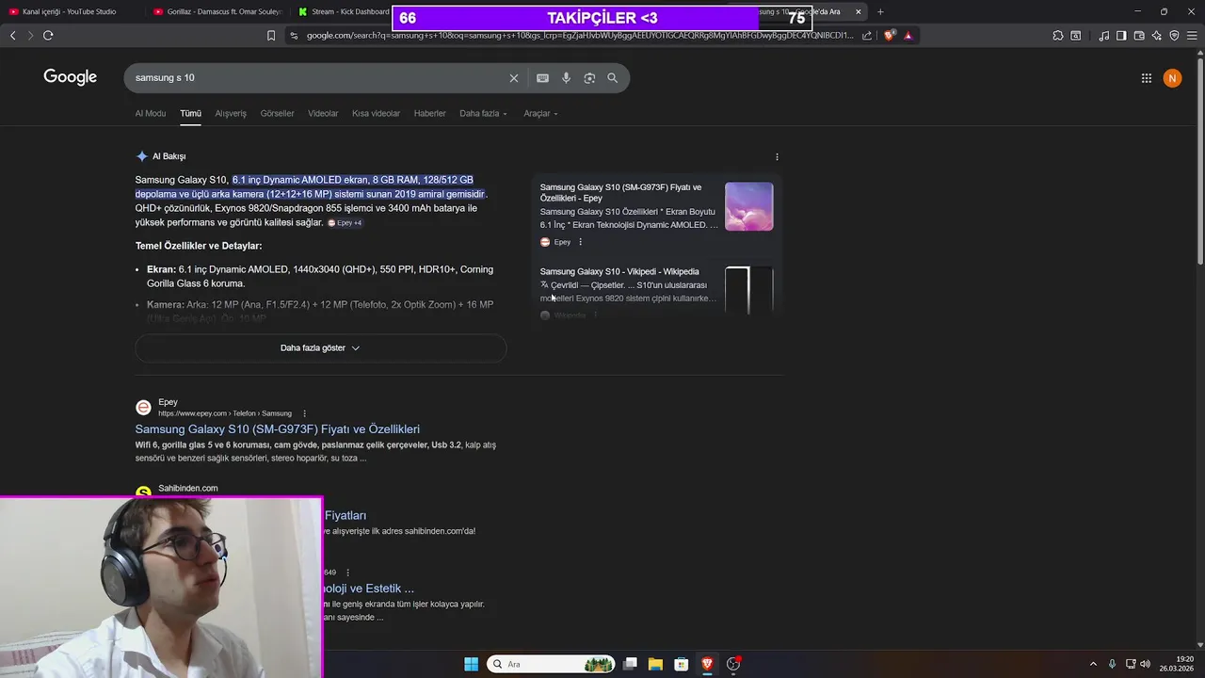Clear the Google search box text

pos(514,78)
